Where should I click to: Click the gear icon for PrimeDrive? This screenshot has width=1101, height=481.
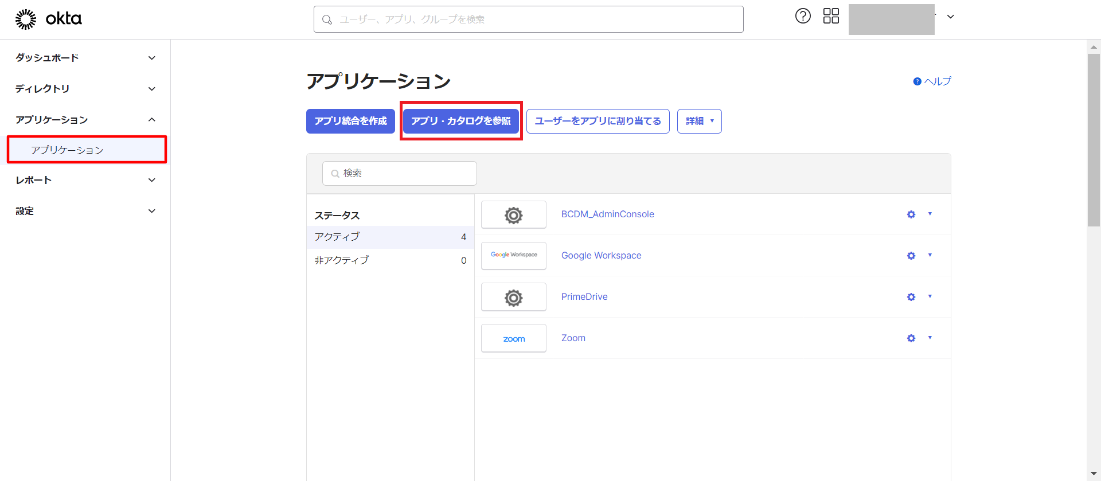click(x=911, y=297)
